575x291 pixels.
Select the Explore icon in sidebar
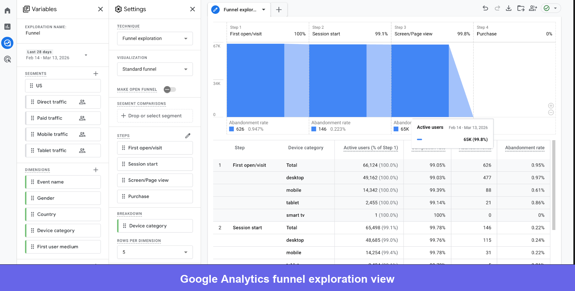tap(7, 43)
